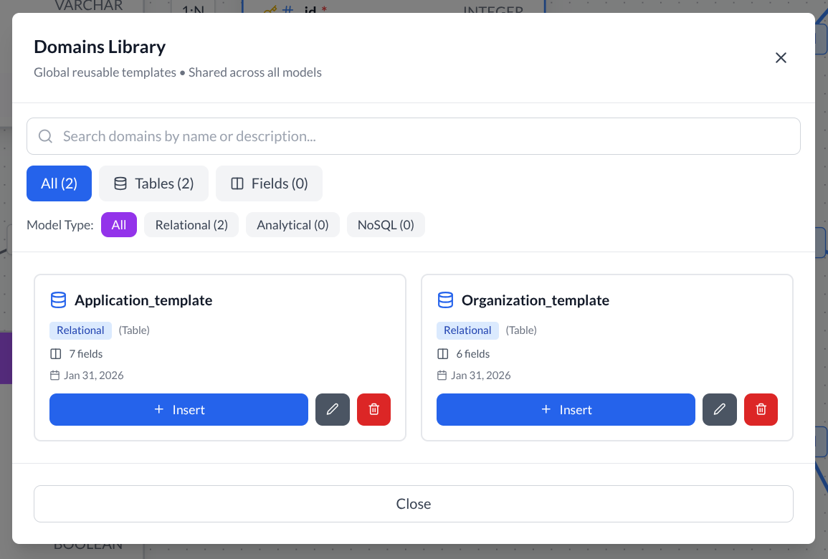Insert the Organization_template into the model

pyautogui.click(x=566, y=409)
